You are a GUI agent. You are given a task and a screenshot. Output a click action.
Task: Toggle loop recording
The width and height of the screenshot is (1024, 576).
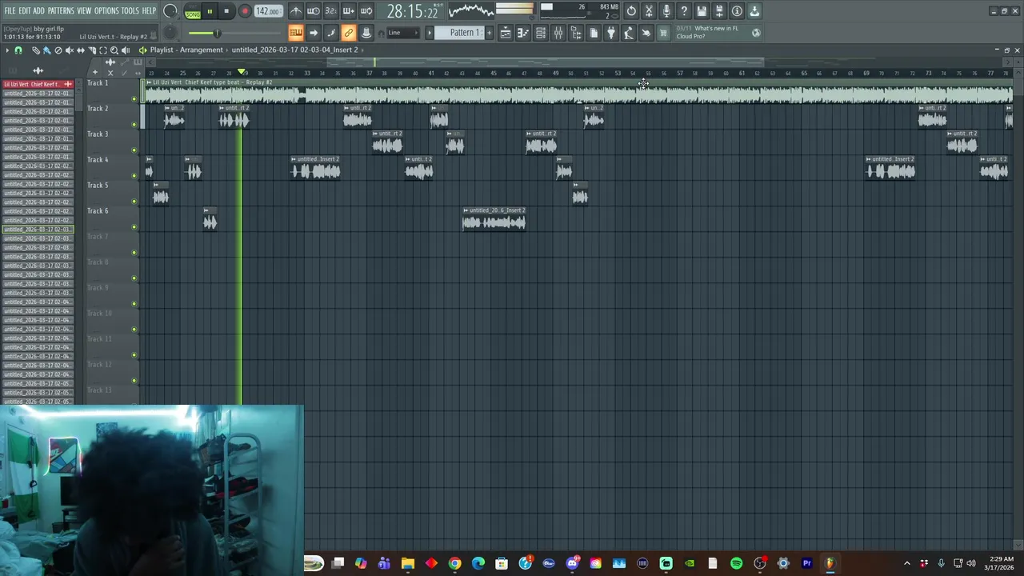[366, 11]
